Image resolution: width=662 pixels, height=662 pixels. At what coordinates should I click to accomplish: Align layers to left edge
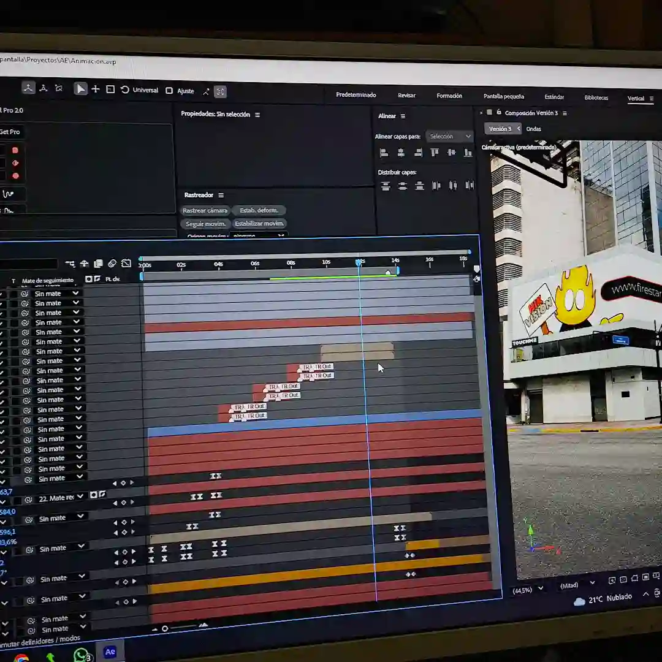click(x=384, y=153)
